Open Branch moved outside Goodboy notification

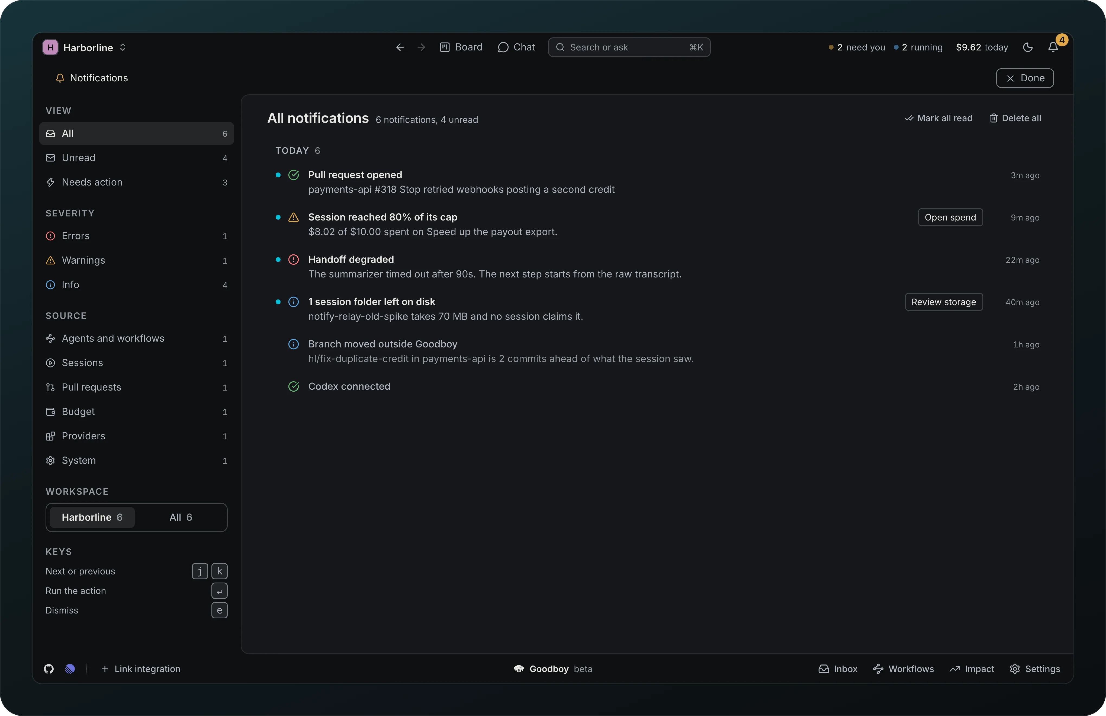coord(657,351)
